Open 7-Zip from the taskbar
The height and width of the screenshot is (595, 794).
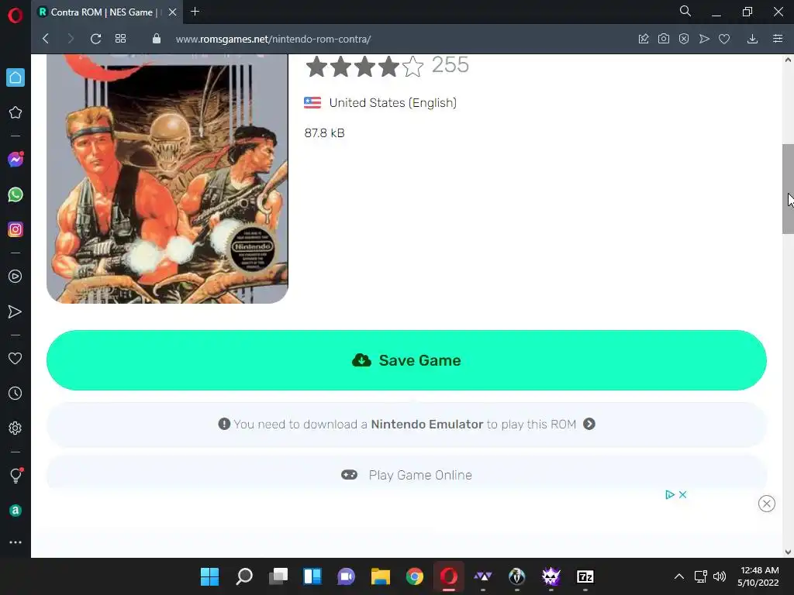pos(585,576)
